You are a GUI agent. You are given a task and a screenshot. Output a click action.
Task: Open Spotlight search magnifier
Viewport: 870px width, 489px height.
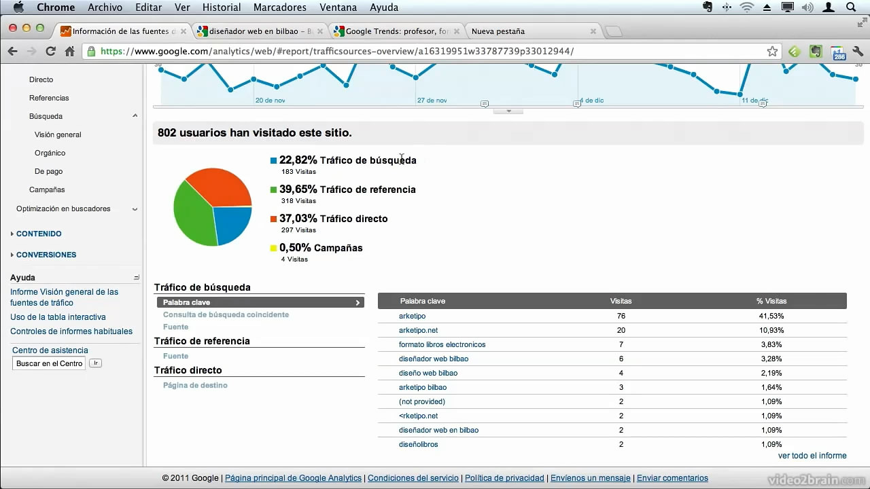851,7
